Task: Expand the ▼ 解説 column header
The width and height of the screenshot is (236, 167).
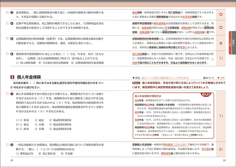Action: coord(136,78)
